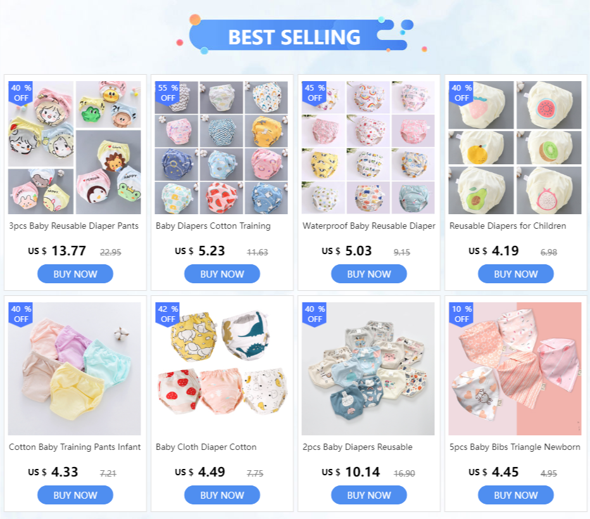Click the BEST SELLING banner heading
The height and width of the screenshot is (519, 590).
tap(294, 37)
